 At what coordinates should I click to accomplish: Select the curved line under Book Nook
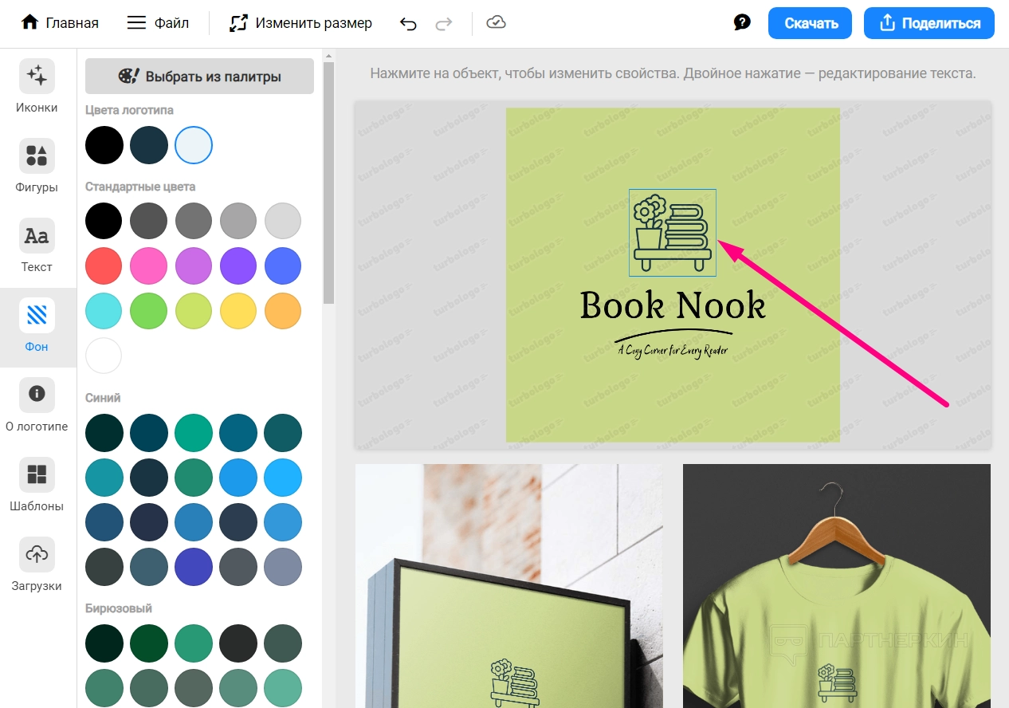pos(673,334)
